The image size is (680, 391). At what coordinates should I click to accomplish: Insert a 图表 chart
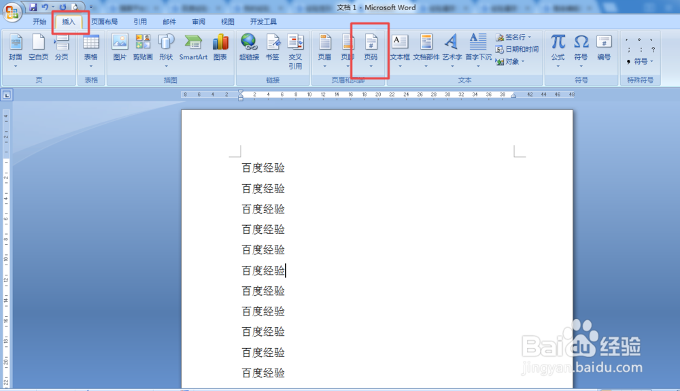pos(220,47)
